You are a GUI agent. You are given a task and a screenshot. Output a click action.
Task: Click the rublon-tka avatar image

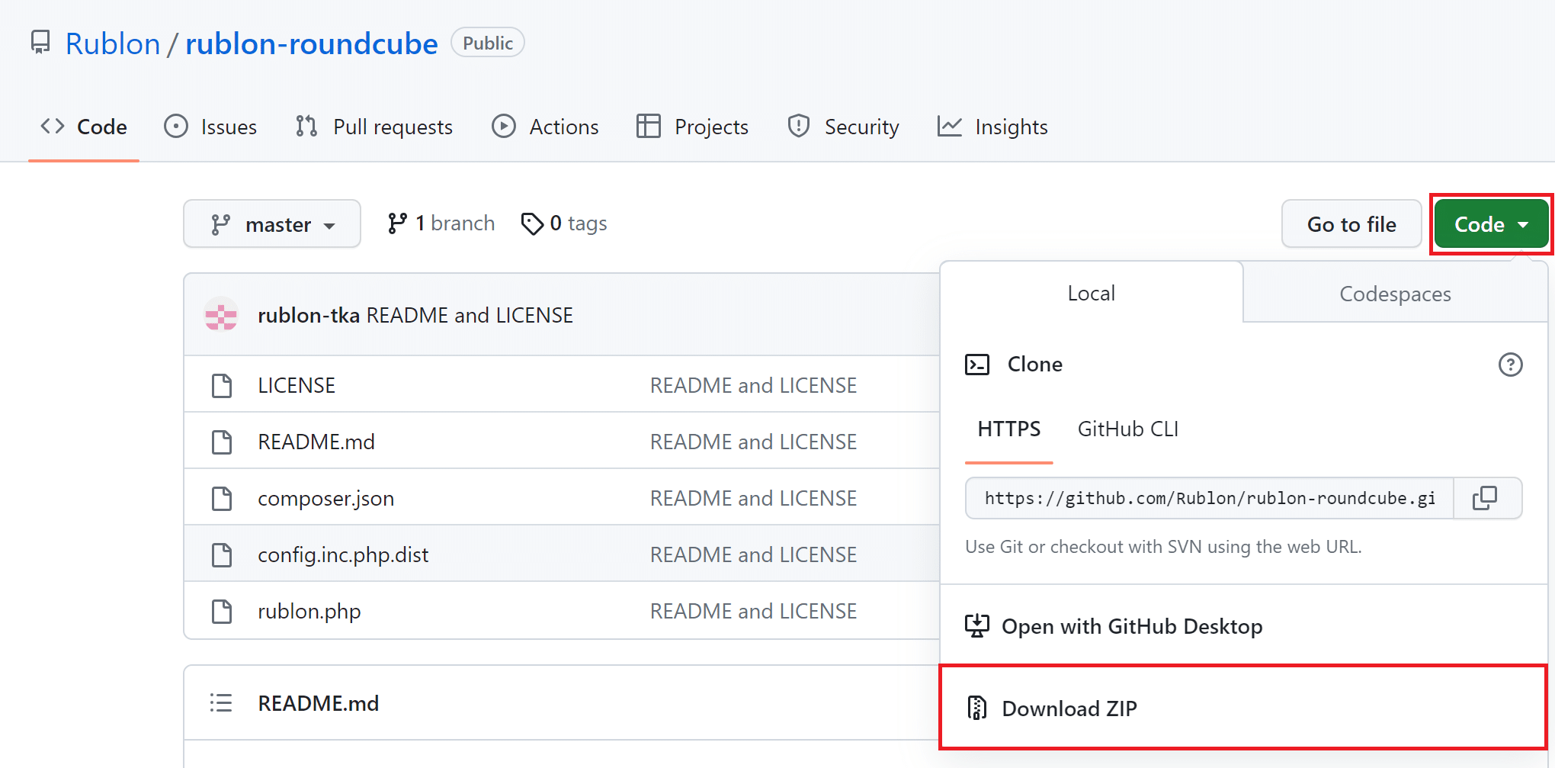tap(221, 315)
